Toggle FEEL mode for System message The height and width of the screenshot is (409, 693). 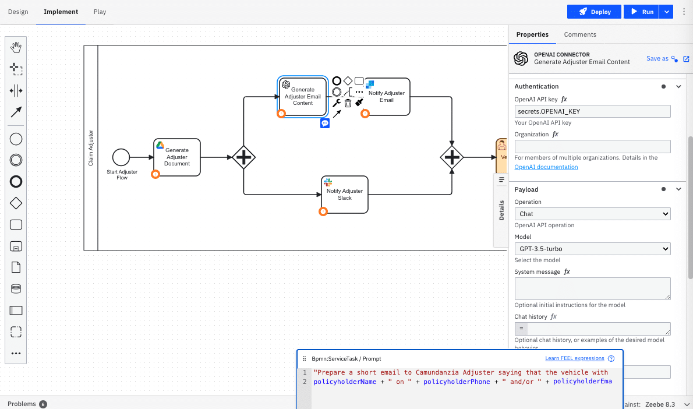[x=567, y=272]
